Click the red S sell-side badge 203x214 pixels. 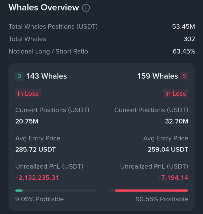(184, 76)
